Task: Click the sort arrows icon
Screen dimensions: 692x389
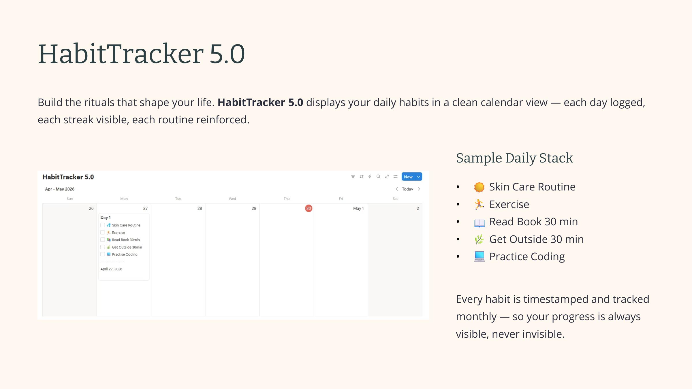Action: [362, 177]
